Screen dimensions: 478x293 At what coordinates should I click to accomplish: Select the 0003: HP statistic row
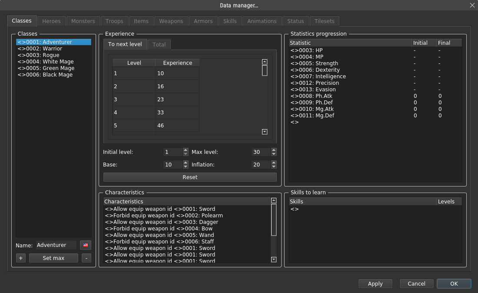coord(375,50)
